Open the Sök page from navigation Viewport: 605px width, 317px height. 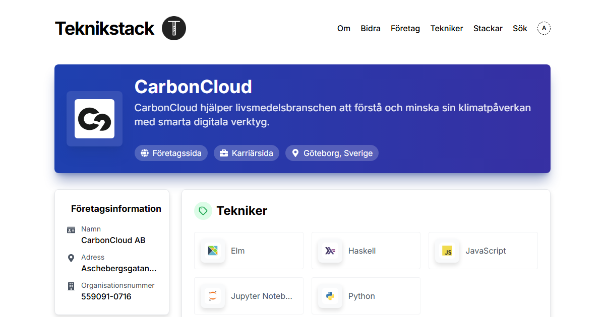[x=520, y=28]
